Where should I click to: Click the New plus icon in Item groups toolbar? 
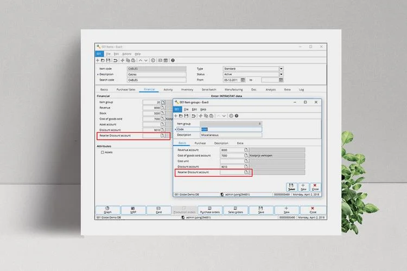[x=176, y=116]
